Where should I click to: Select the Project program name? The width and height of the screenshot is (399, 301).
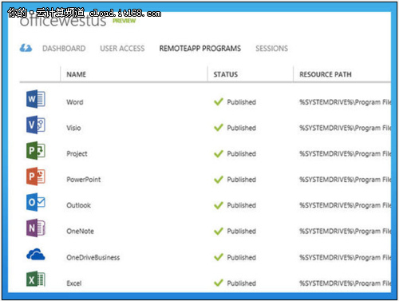coord(77,154)
